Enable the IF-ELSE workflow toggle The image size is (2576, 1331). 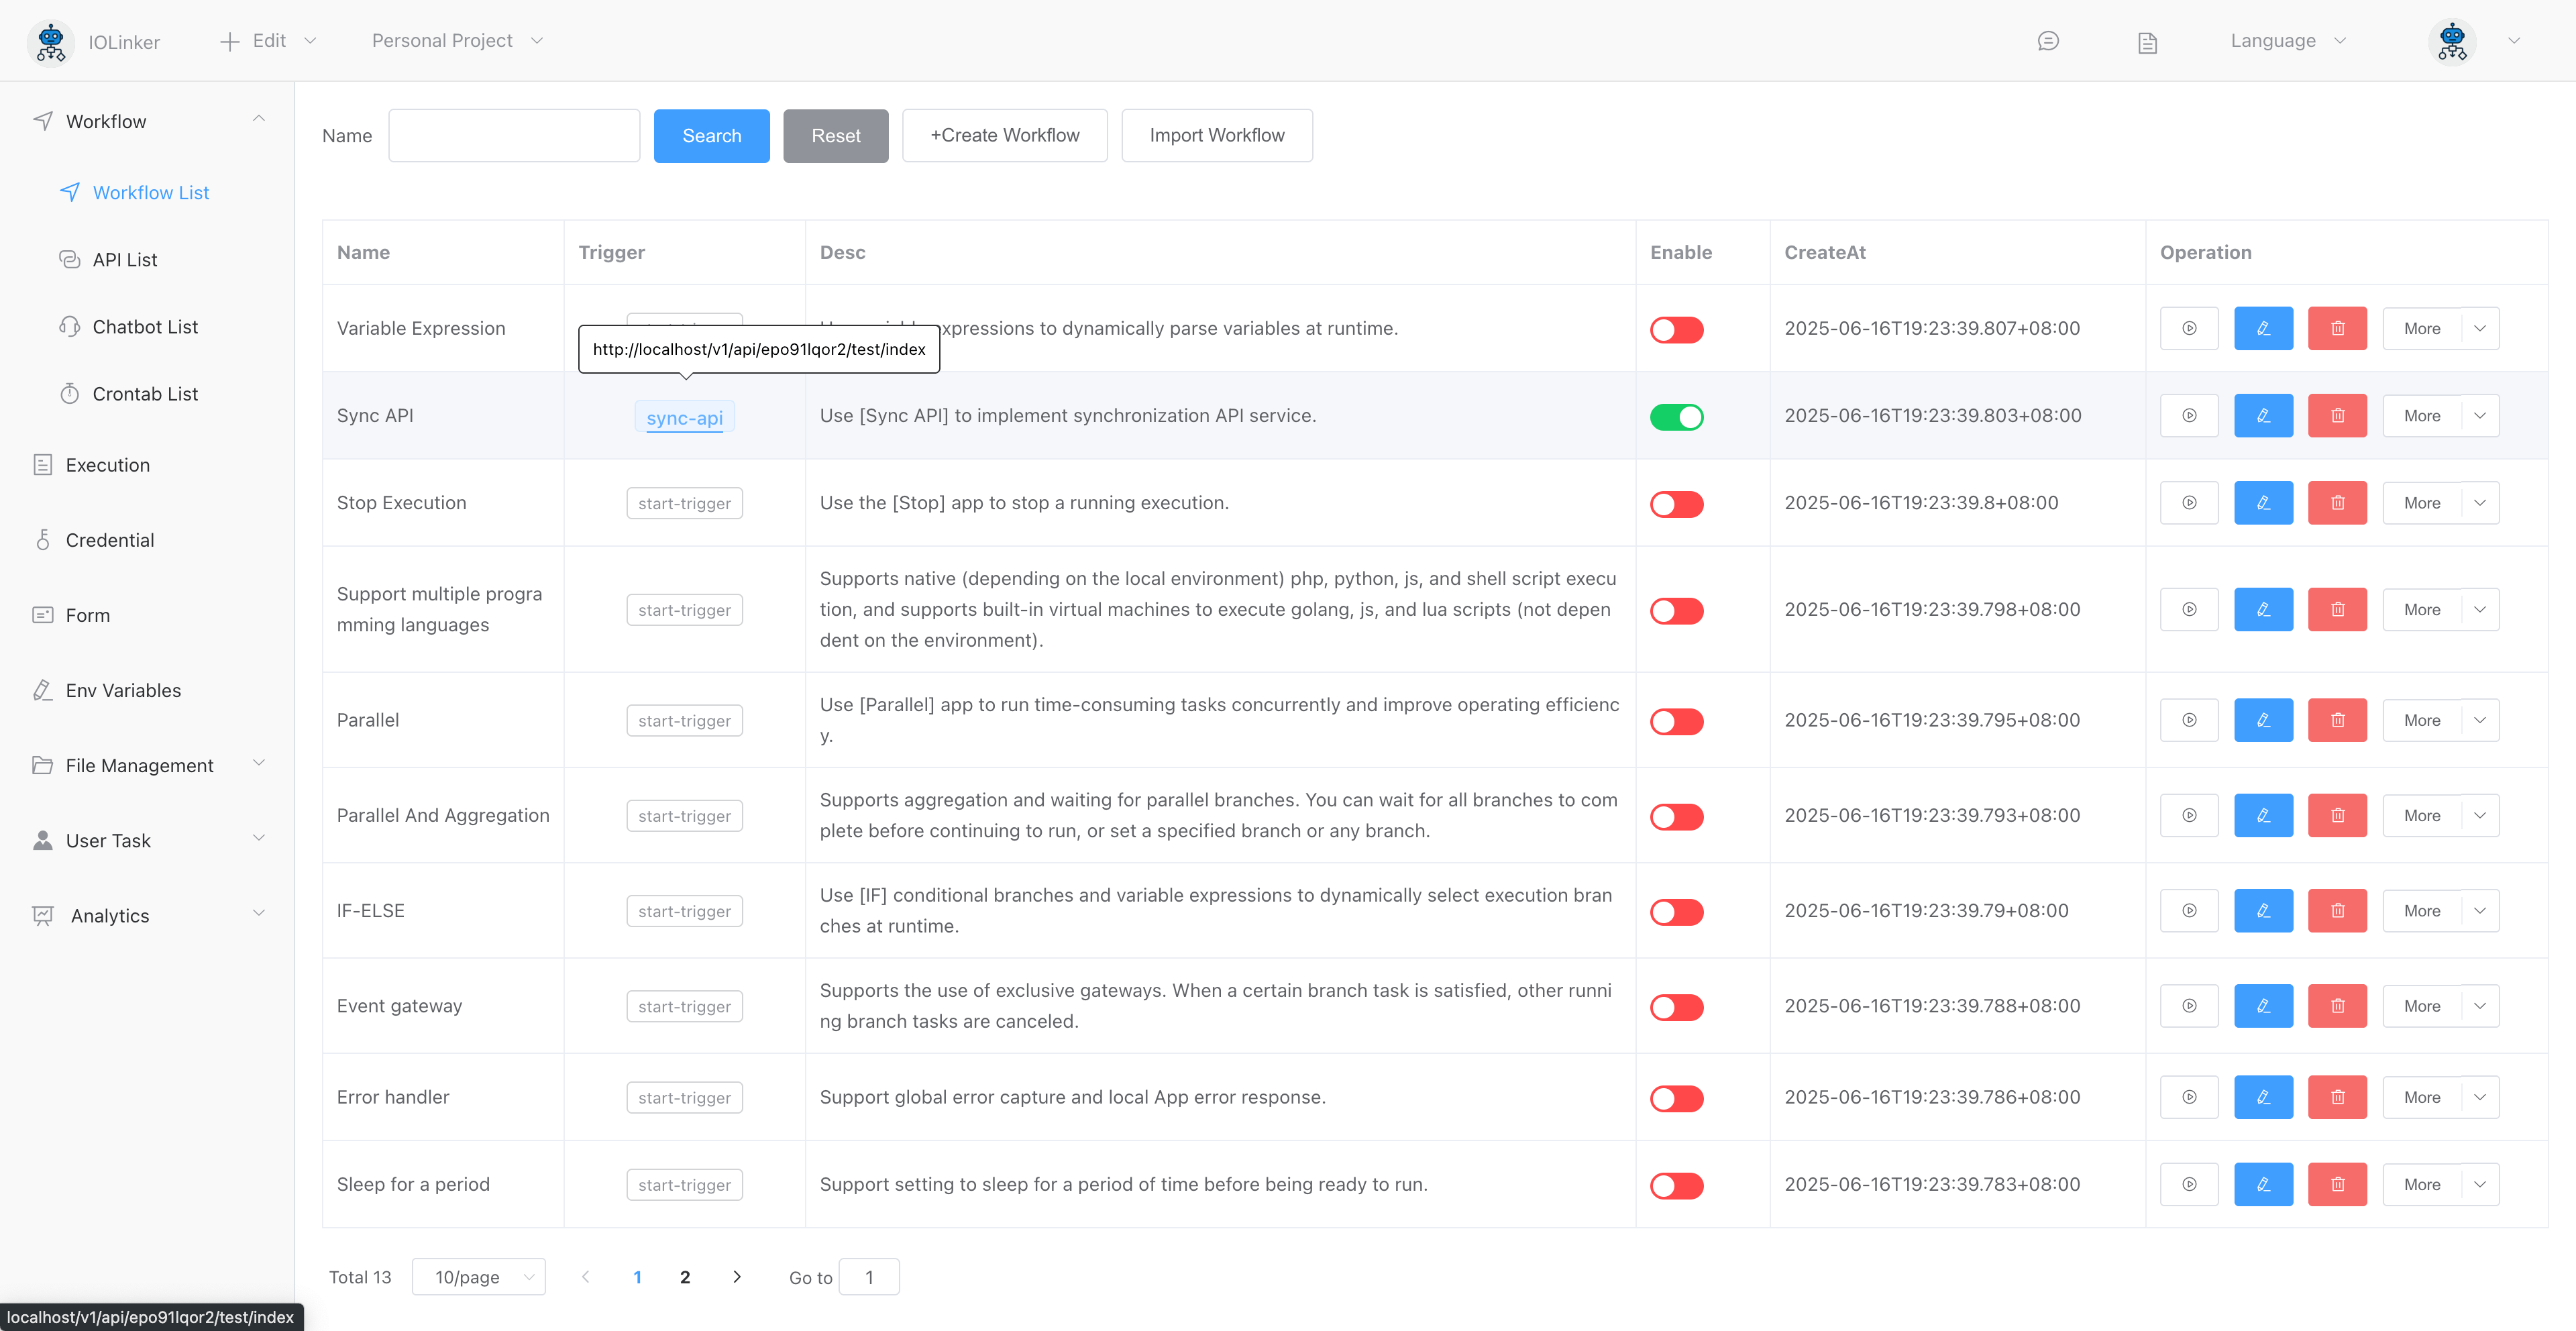click(1676, 911)
